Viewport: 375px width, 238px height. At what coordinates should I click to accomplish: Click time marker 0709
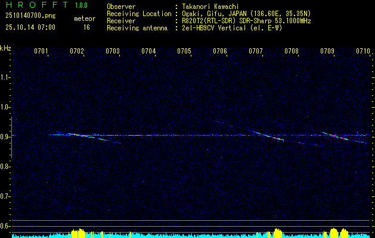point(327,51)
